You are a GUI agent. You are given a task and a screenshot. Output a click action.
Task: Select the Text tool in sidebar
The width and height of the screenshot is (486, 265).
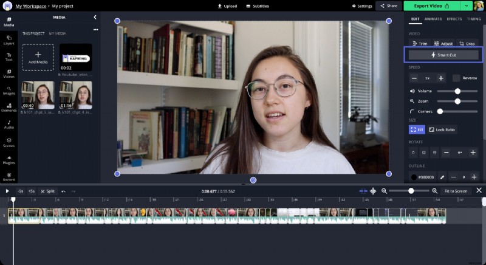pyautogui.click(x=9, y=57)
